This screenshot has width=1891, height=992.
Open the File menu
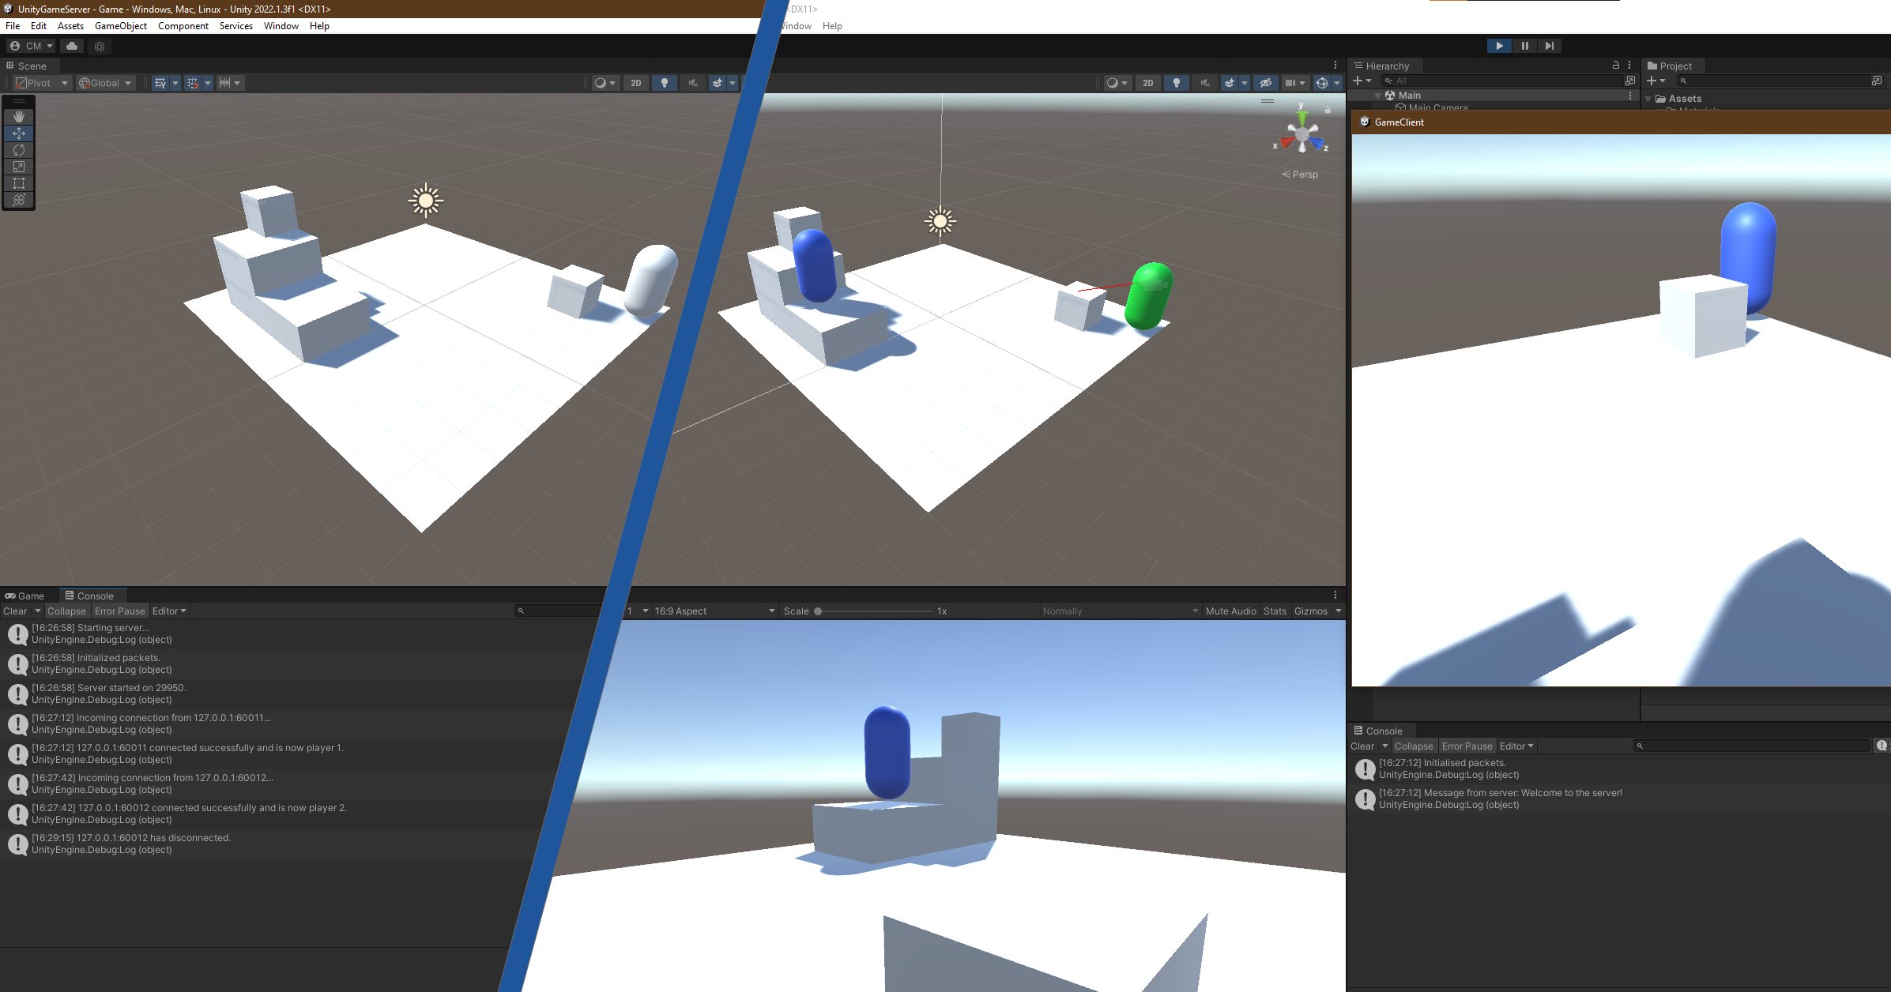13,25
